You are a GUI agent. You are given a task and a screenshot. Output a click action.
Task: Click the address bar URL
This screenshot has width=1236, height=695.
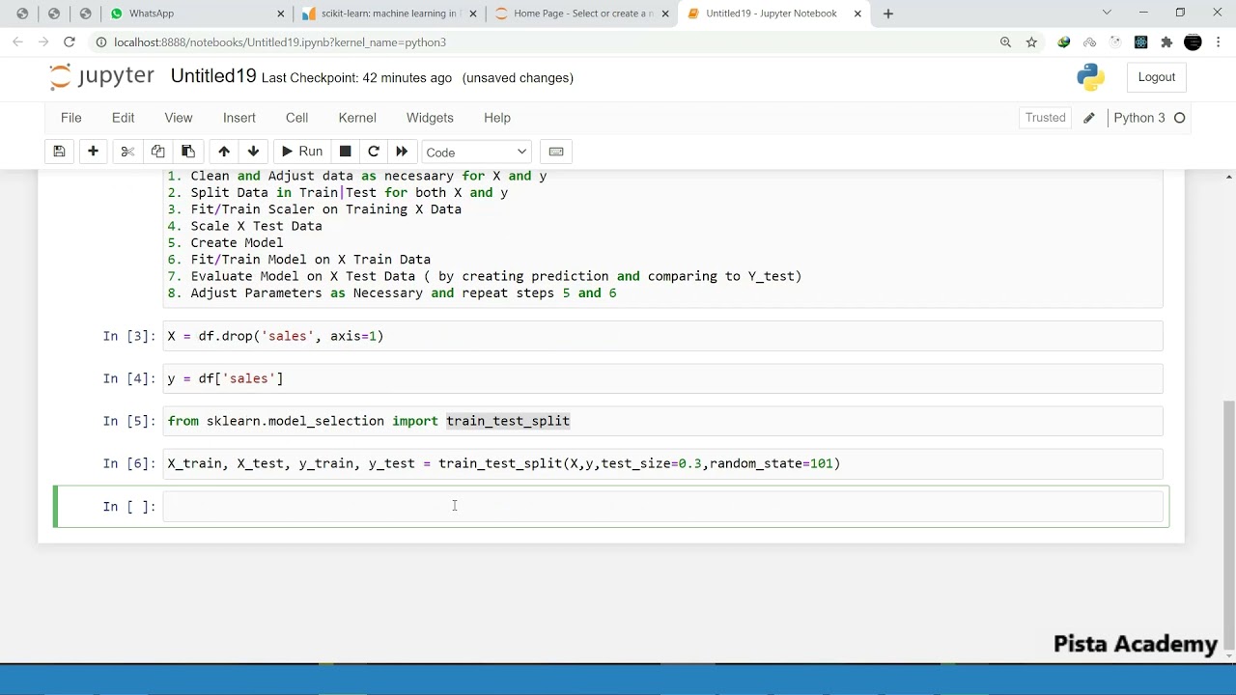[280, 42]
